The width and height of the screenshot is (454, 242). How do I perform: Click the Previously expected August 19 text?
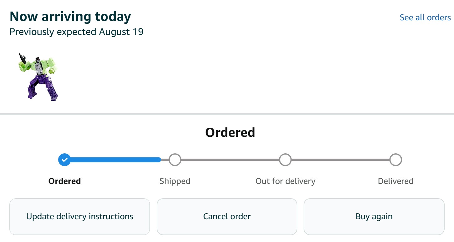point(77,32)
